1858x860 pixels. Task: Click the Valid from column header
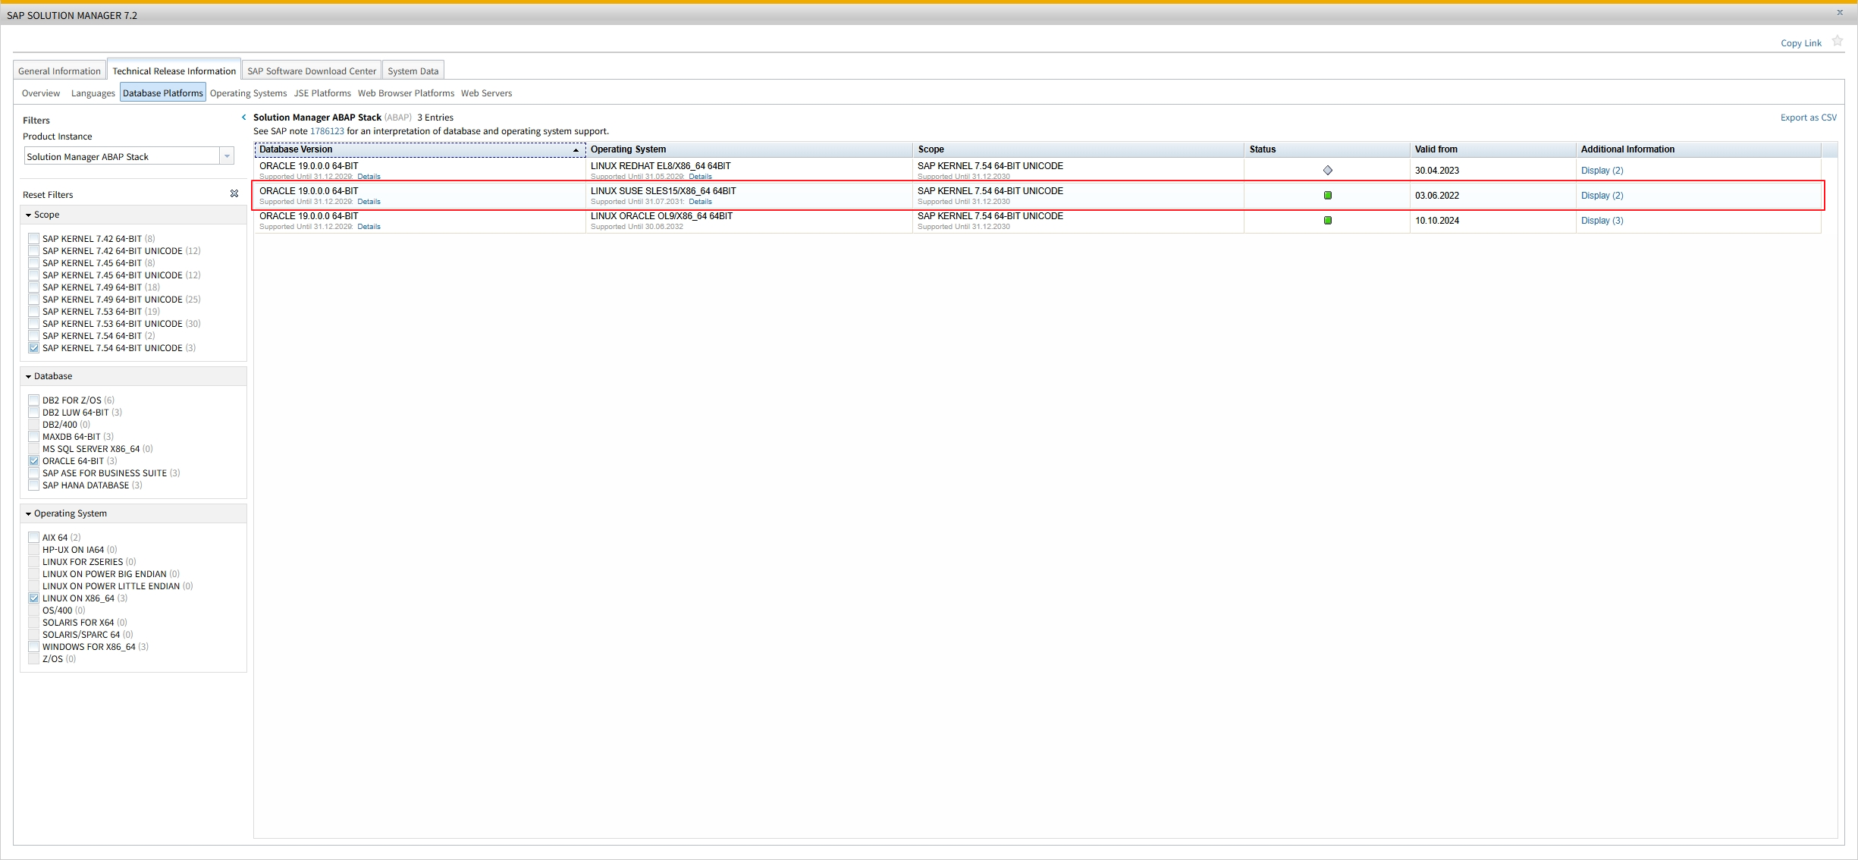(1492, 149)
